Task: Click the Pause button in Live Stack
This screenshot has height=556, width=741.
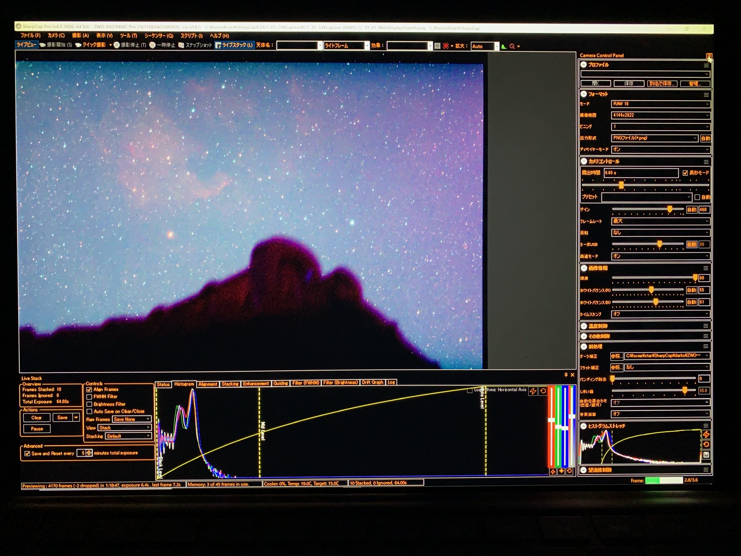Action: pos(37,429)
